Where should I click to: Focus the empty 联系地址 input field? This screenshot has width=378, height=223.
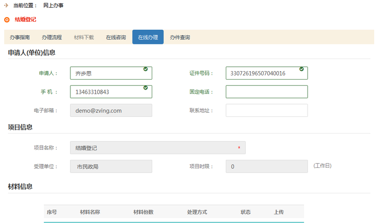(266, 110)
